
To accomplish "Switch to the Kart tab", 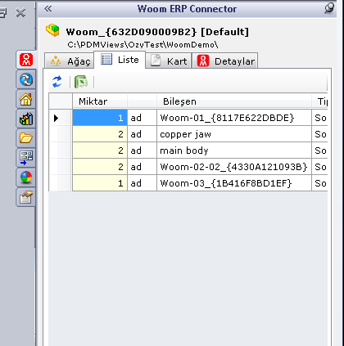I will coord(169,61).
